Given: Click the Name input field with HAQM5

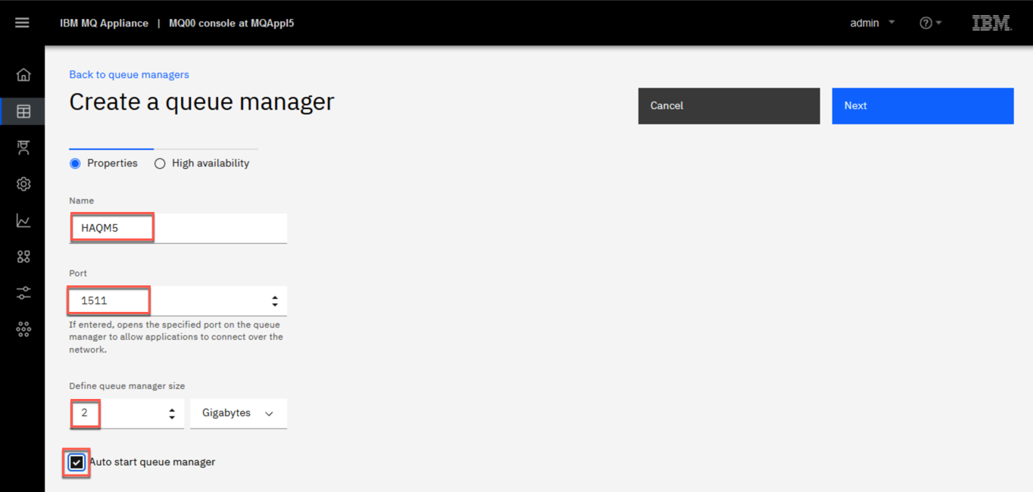Looking at the screenshot, I should coord(178,228).
